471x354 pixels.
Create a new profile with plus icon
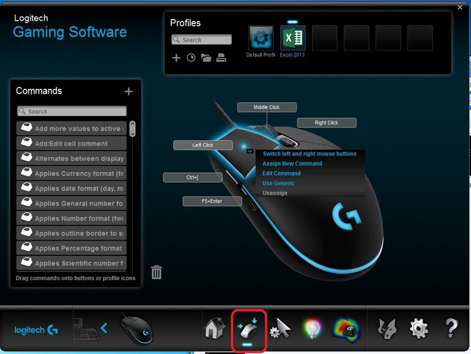pos(176,58)
